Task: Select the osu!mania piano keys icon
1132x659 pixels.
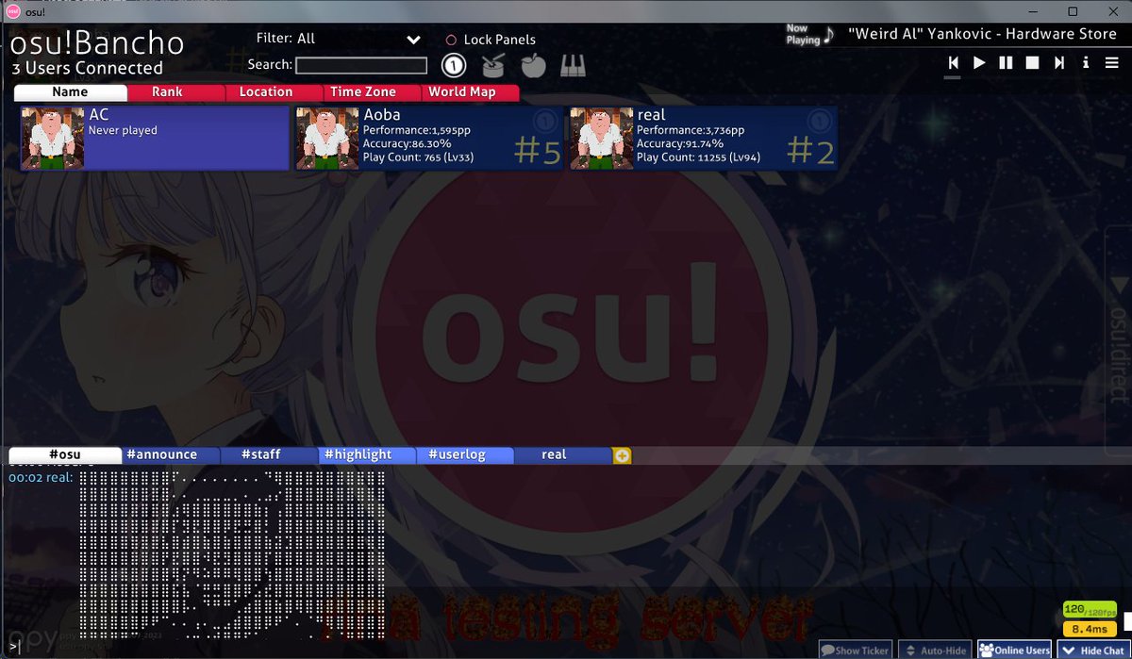Action: click(x=573, y=65)
